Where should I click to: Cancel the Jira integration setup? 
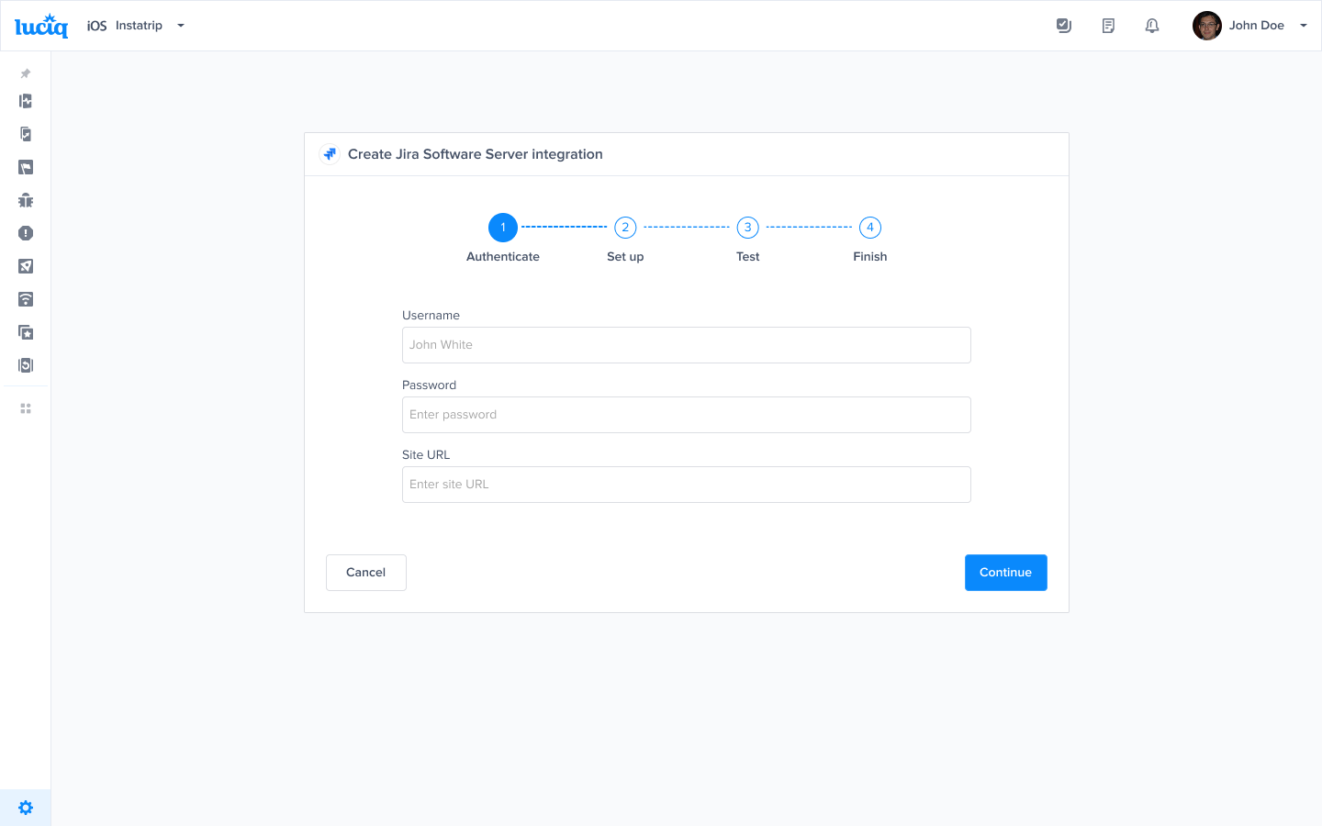click(365, 572)
